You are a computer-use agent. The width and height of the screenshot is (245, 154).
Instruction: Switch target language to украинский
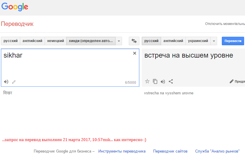(x=198, y=41)
